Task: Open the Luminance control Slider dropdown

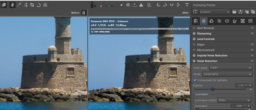Action: click(x=234, y=100)
